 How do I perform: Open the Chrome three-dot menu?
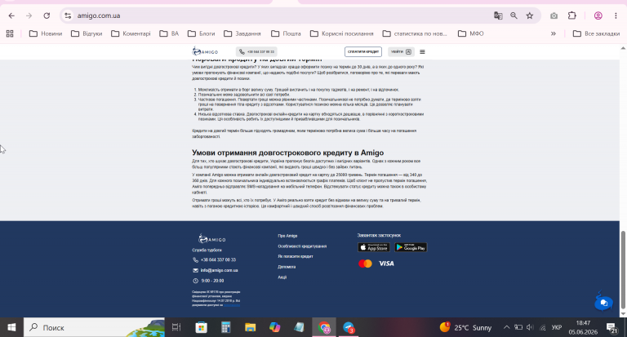[x=616, y=16]
